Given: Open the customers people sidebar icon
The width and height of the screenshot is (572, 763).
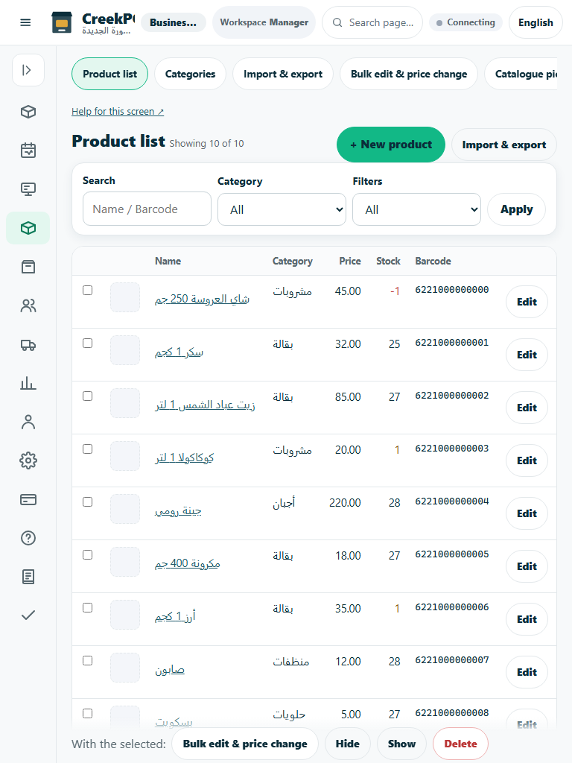Looking at the screenshot, I should (28, 305).
